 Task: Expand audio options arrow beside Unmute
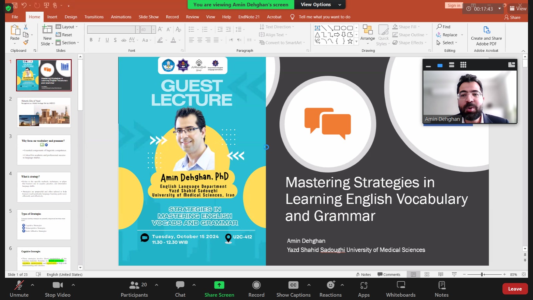click(x=32, y=285)
